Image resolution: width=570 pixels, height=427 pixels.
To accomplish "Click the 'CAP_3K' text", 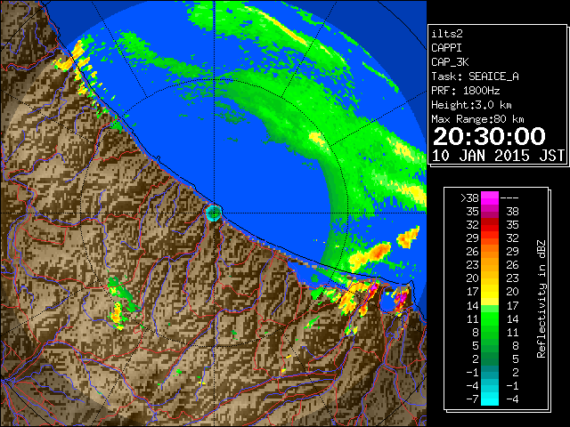I will 450,62.
